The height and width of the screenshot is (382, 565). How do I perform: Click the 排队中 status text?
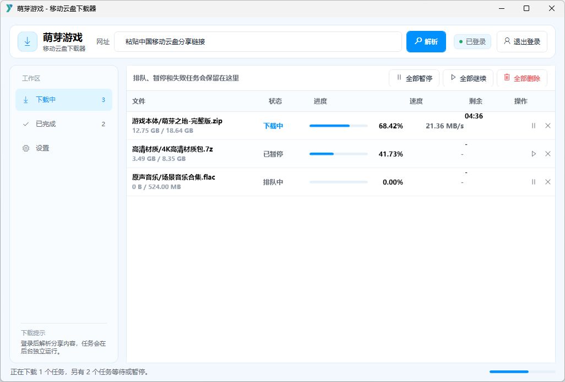point(273,182)
